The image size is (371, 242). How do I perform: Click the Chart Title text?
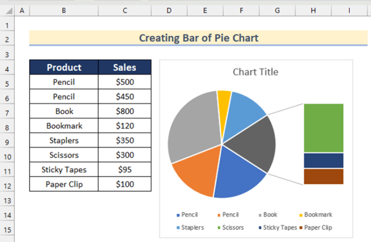tap(255, 72)
